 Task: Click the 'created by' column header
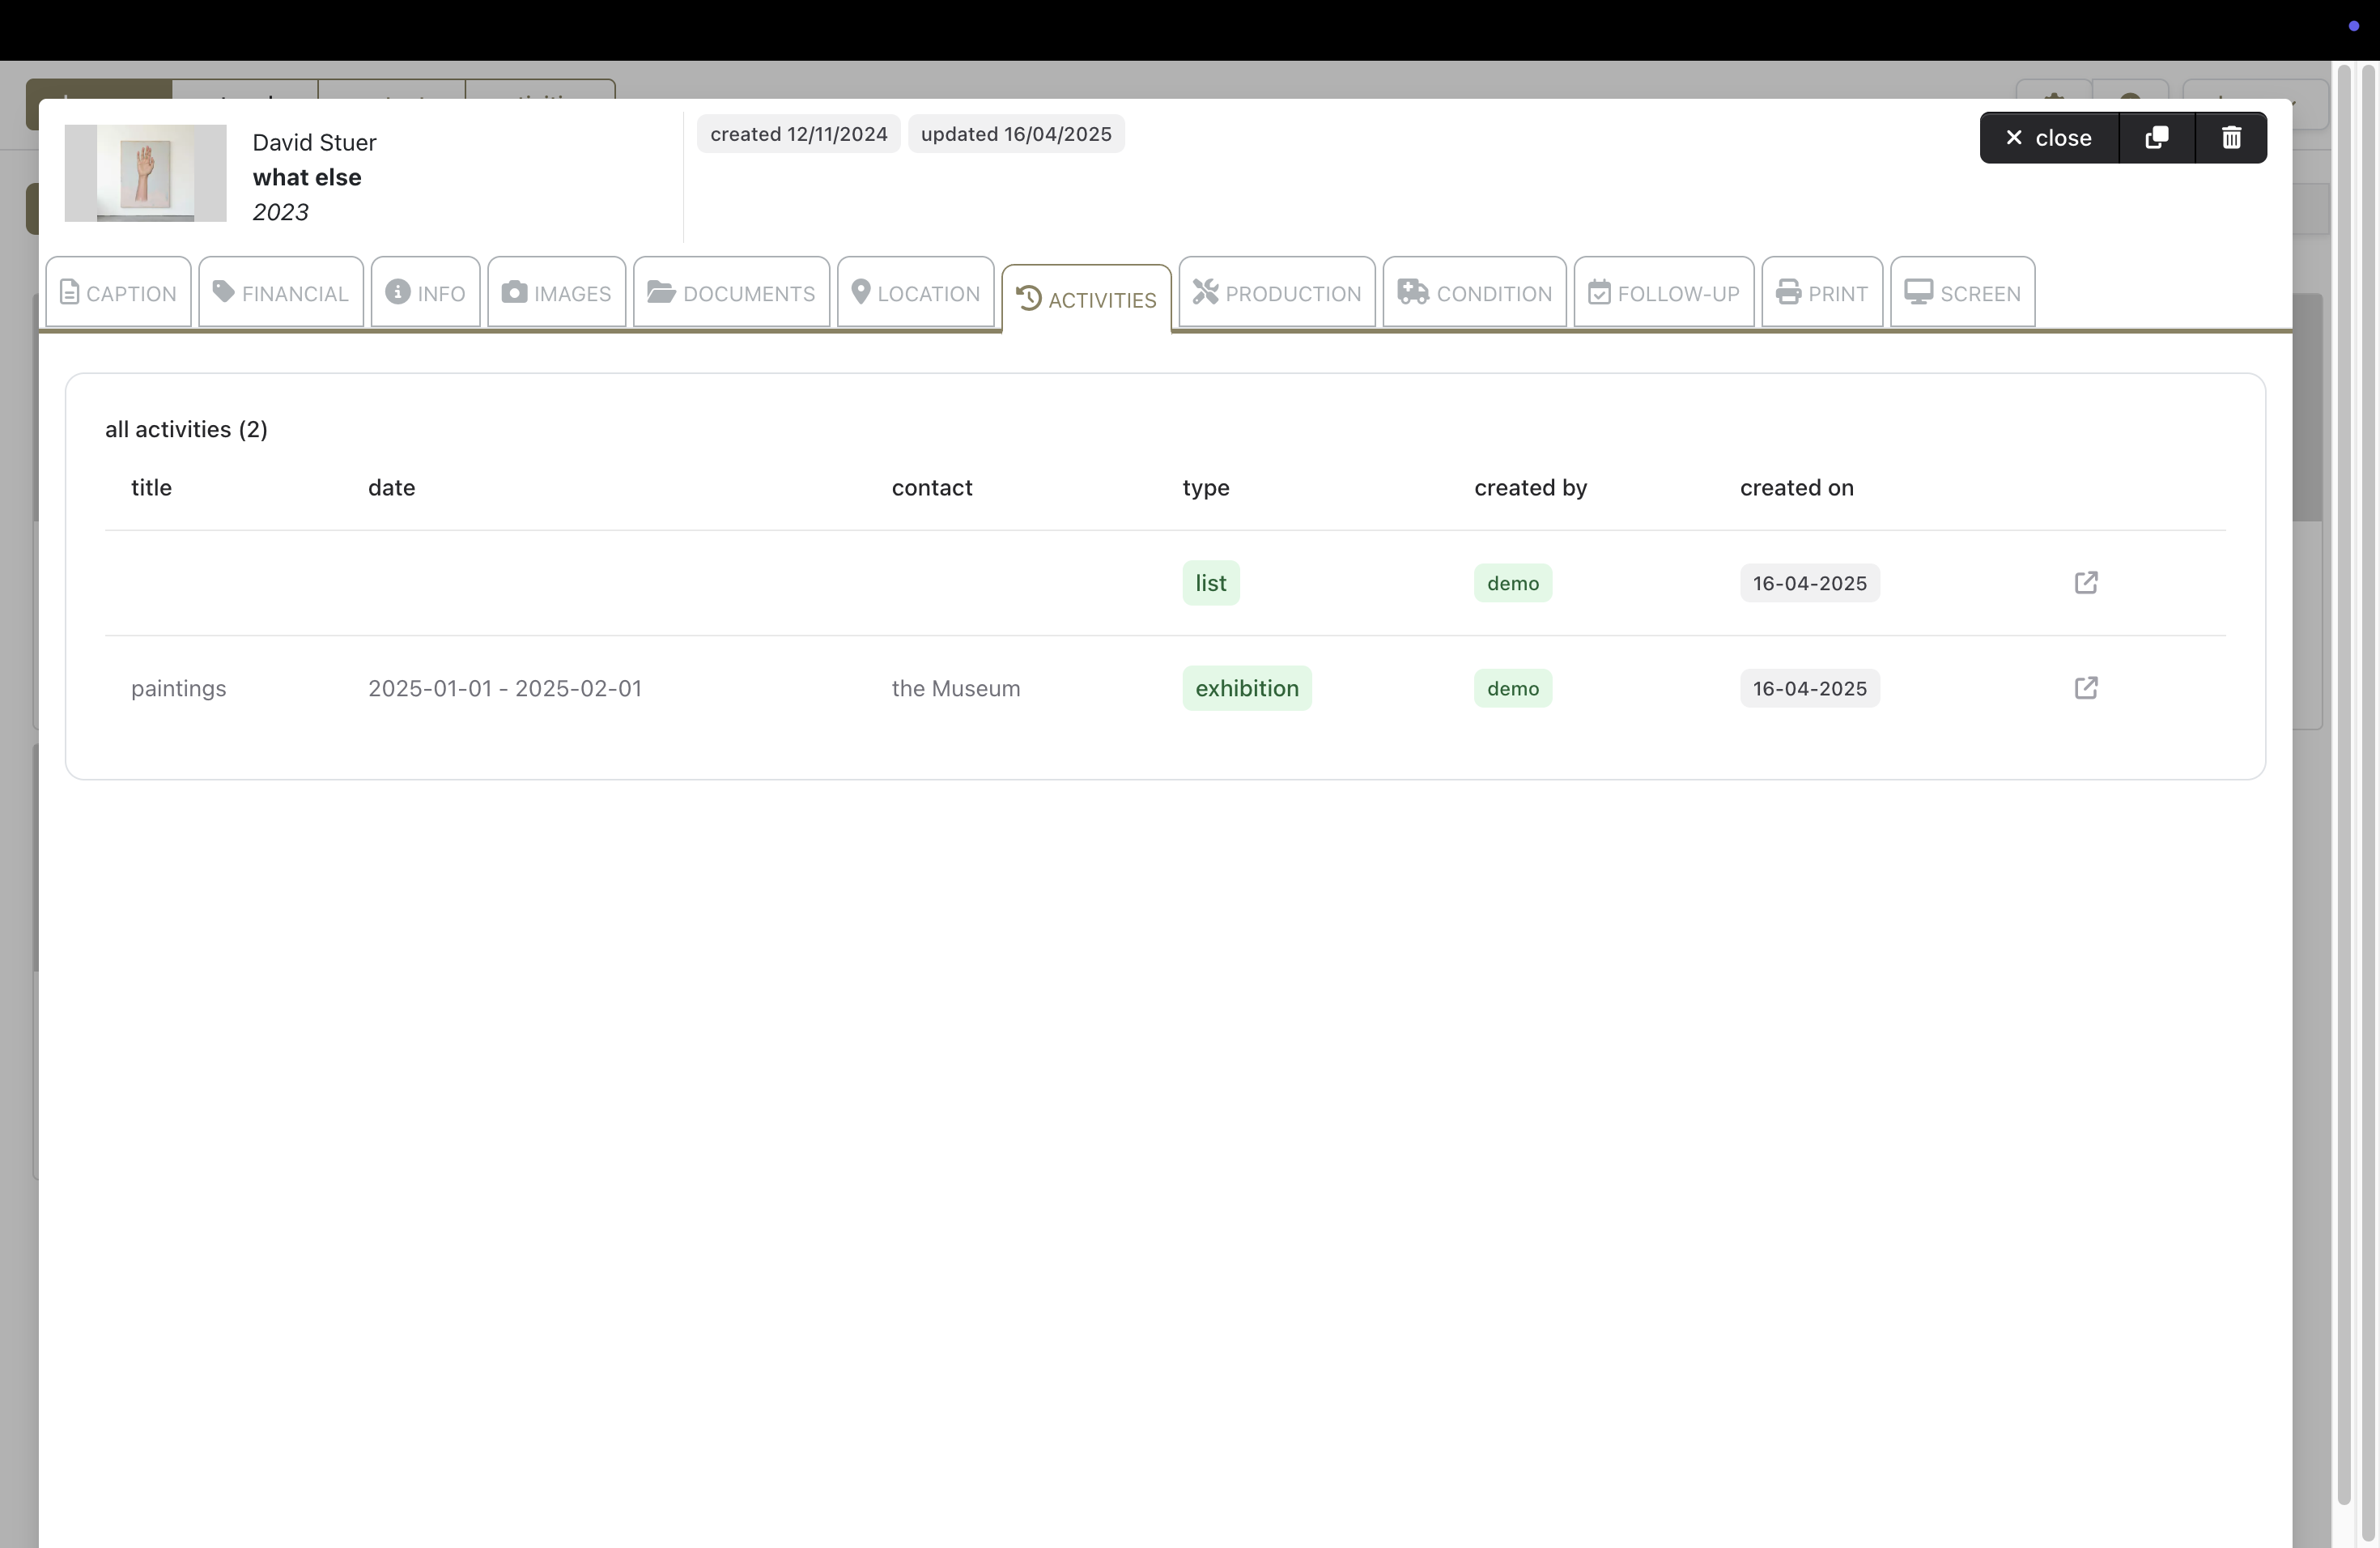tap(1531, 488)
